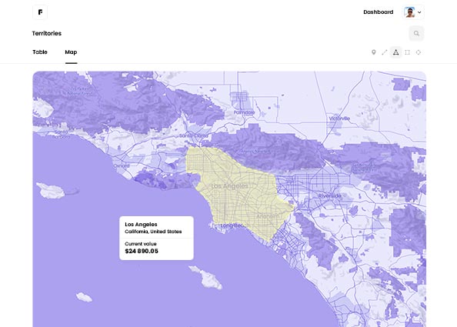Select the line drawing tool
The width and height of the screenshot is (457, 327).
(x=385, y=52)
